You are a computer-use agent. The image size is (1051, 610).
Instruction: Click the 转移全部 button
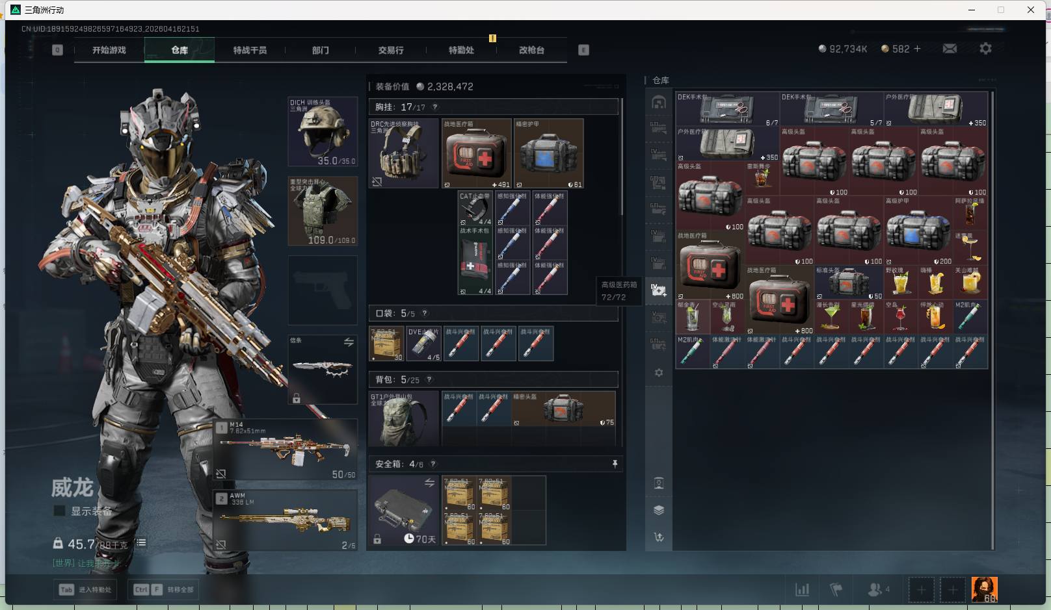pos(165,589)
